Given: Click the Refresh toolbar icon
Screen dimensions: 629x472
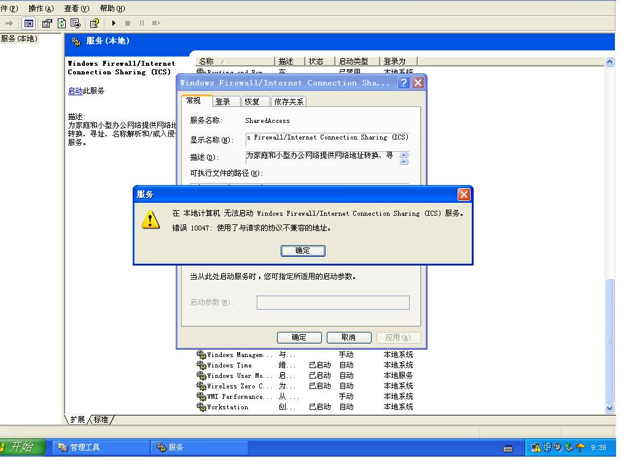Looking at the screenshot, I should (x=62, y=23).
